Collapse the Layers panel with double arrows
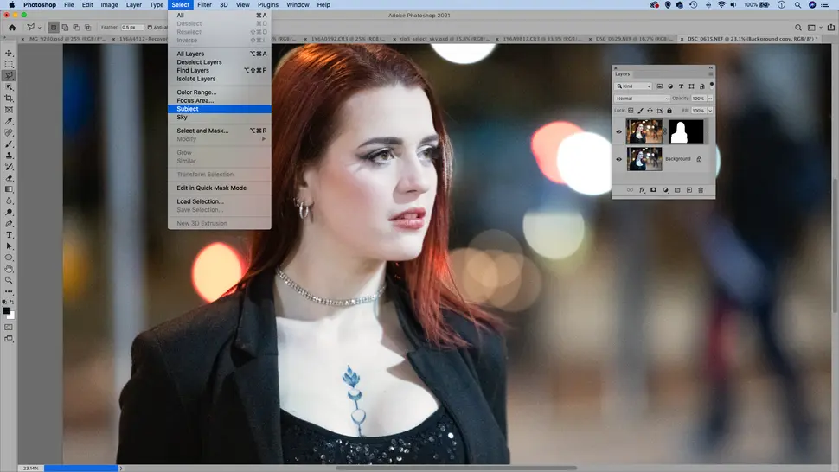This screenshot has height=472, width=839. (x=711, y=68)
